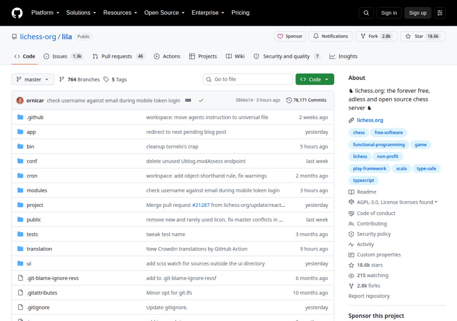Open 'cleanup tornelo's crap' commit message

172,147
